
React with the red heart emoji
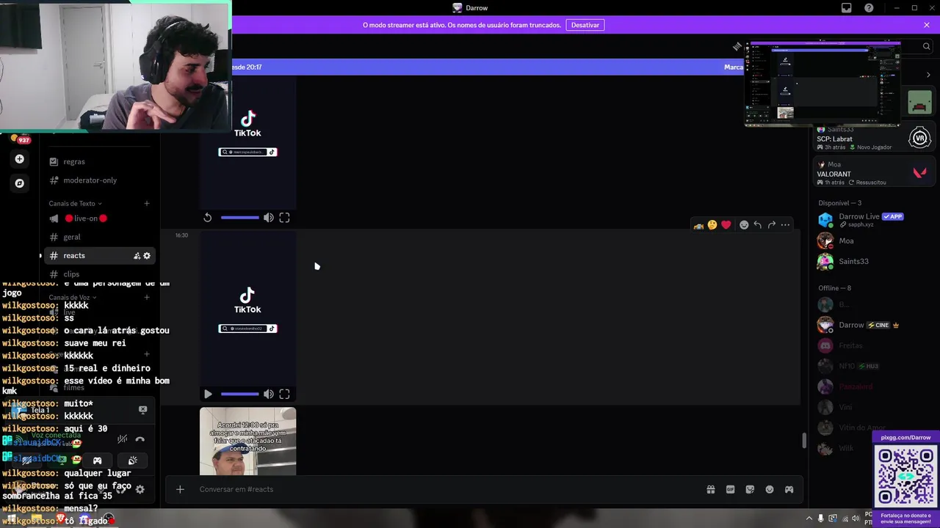[726, 225]
